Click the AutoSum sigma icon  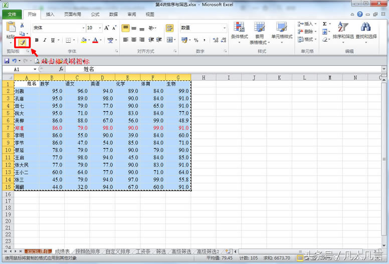(324, 24)
